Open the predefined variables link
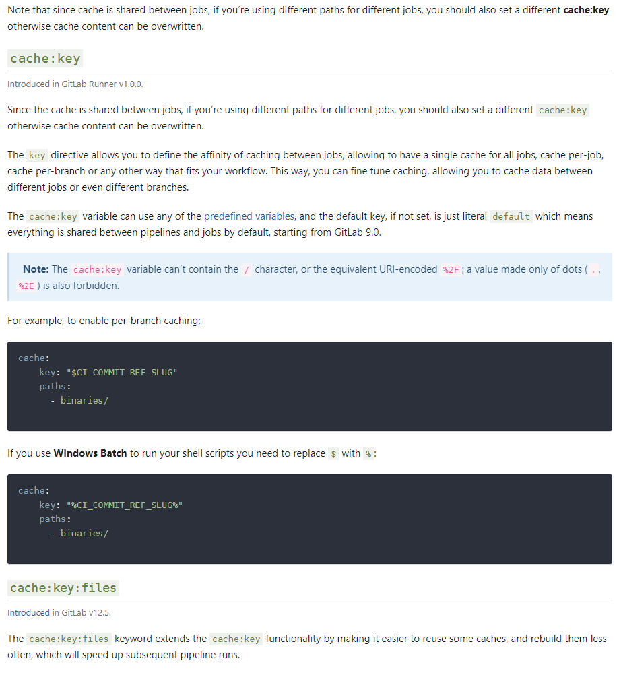The height and width of the screenshot is (673, 619). (x=249, y=216)
